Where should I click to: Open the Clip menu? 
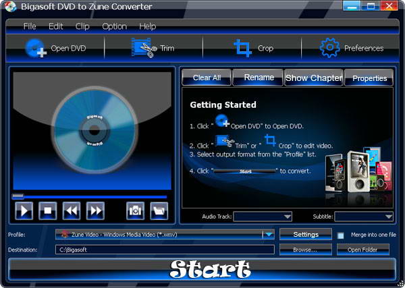click(82, 26)
